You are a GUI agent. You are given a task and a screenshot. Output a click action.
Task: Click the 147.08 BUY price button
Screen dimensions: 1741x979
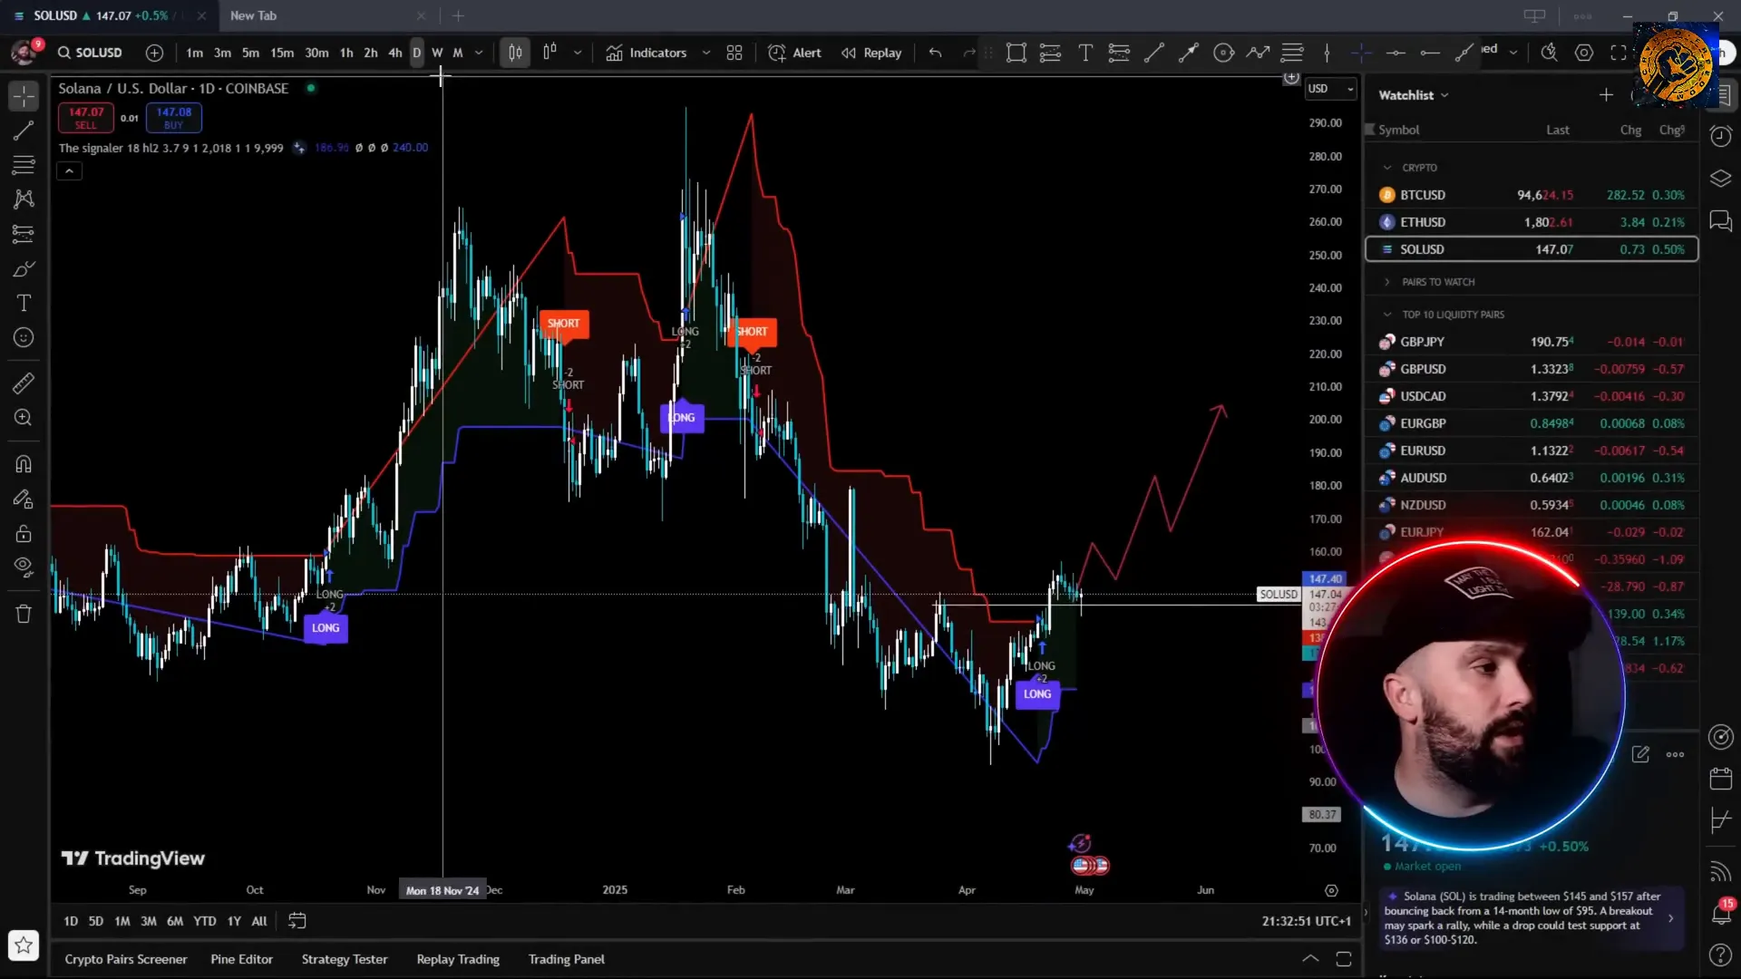pos(173,118)
